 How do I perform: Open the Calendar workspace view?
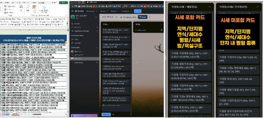click(x=76, y=43)
